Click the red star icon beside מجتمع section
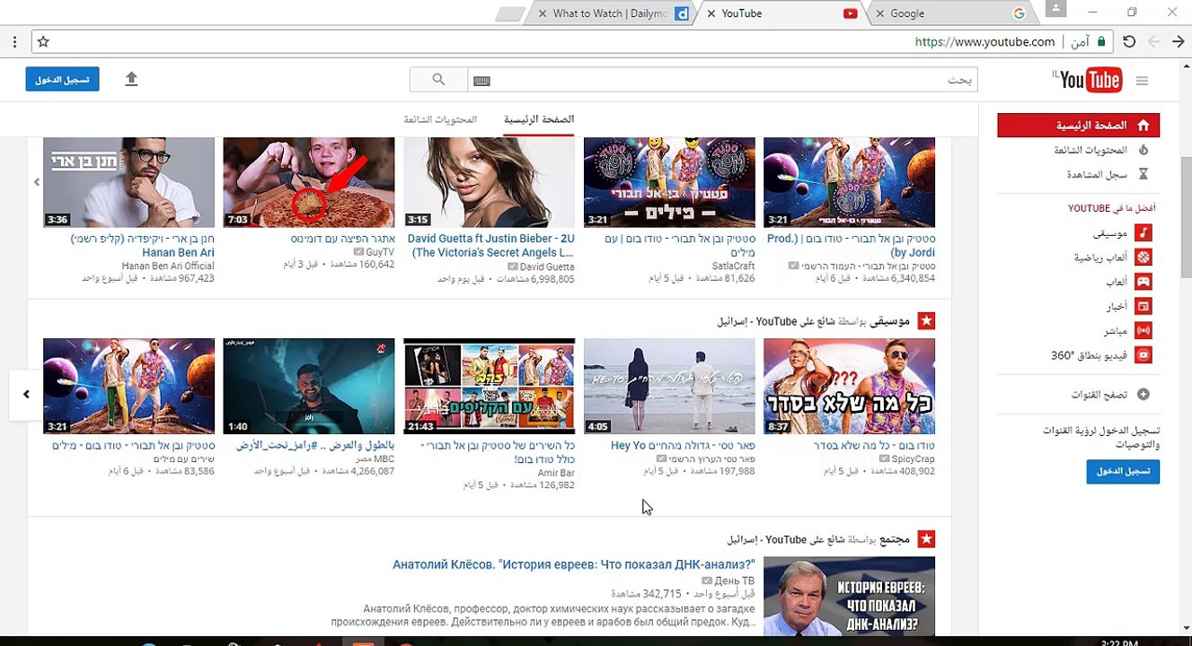This screenshot has height=646, width=1192. click(x=926, y=539)
